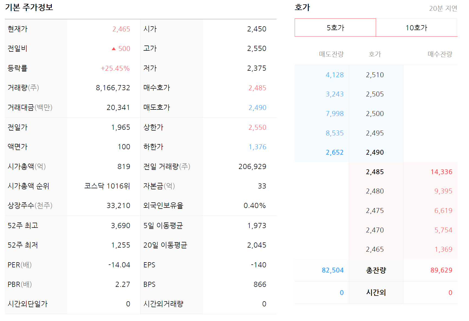Click EPS value -140
The width and height of the screenshot is (469, 321).
click(x=259, y=265)
